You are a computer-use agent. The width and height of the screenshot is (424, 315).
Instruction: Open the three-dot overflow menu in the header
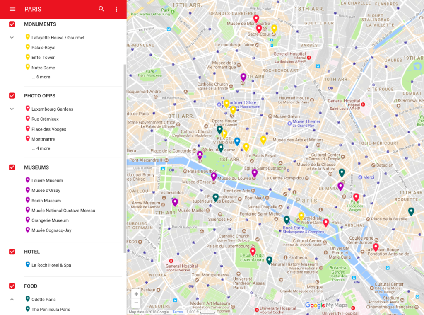116,9
